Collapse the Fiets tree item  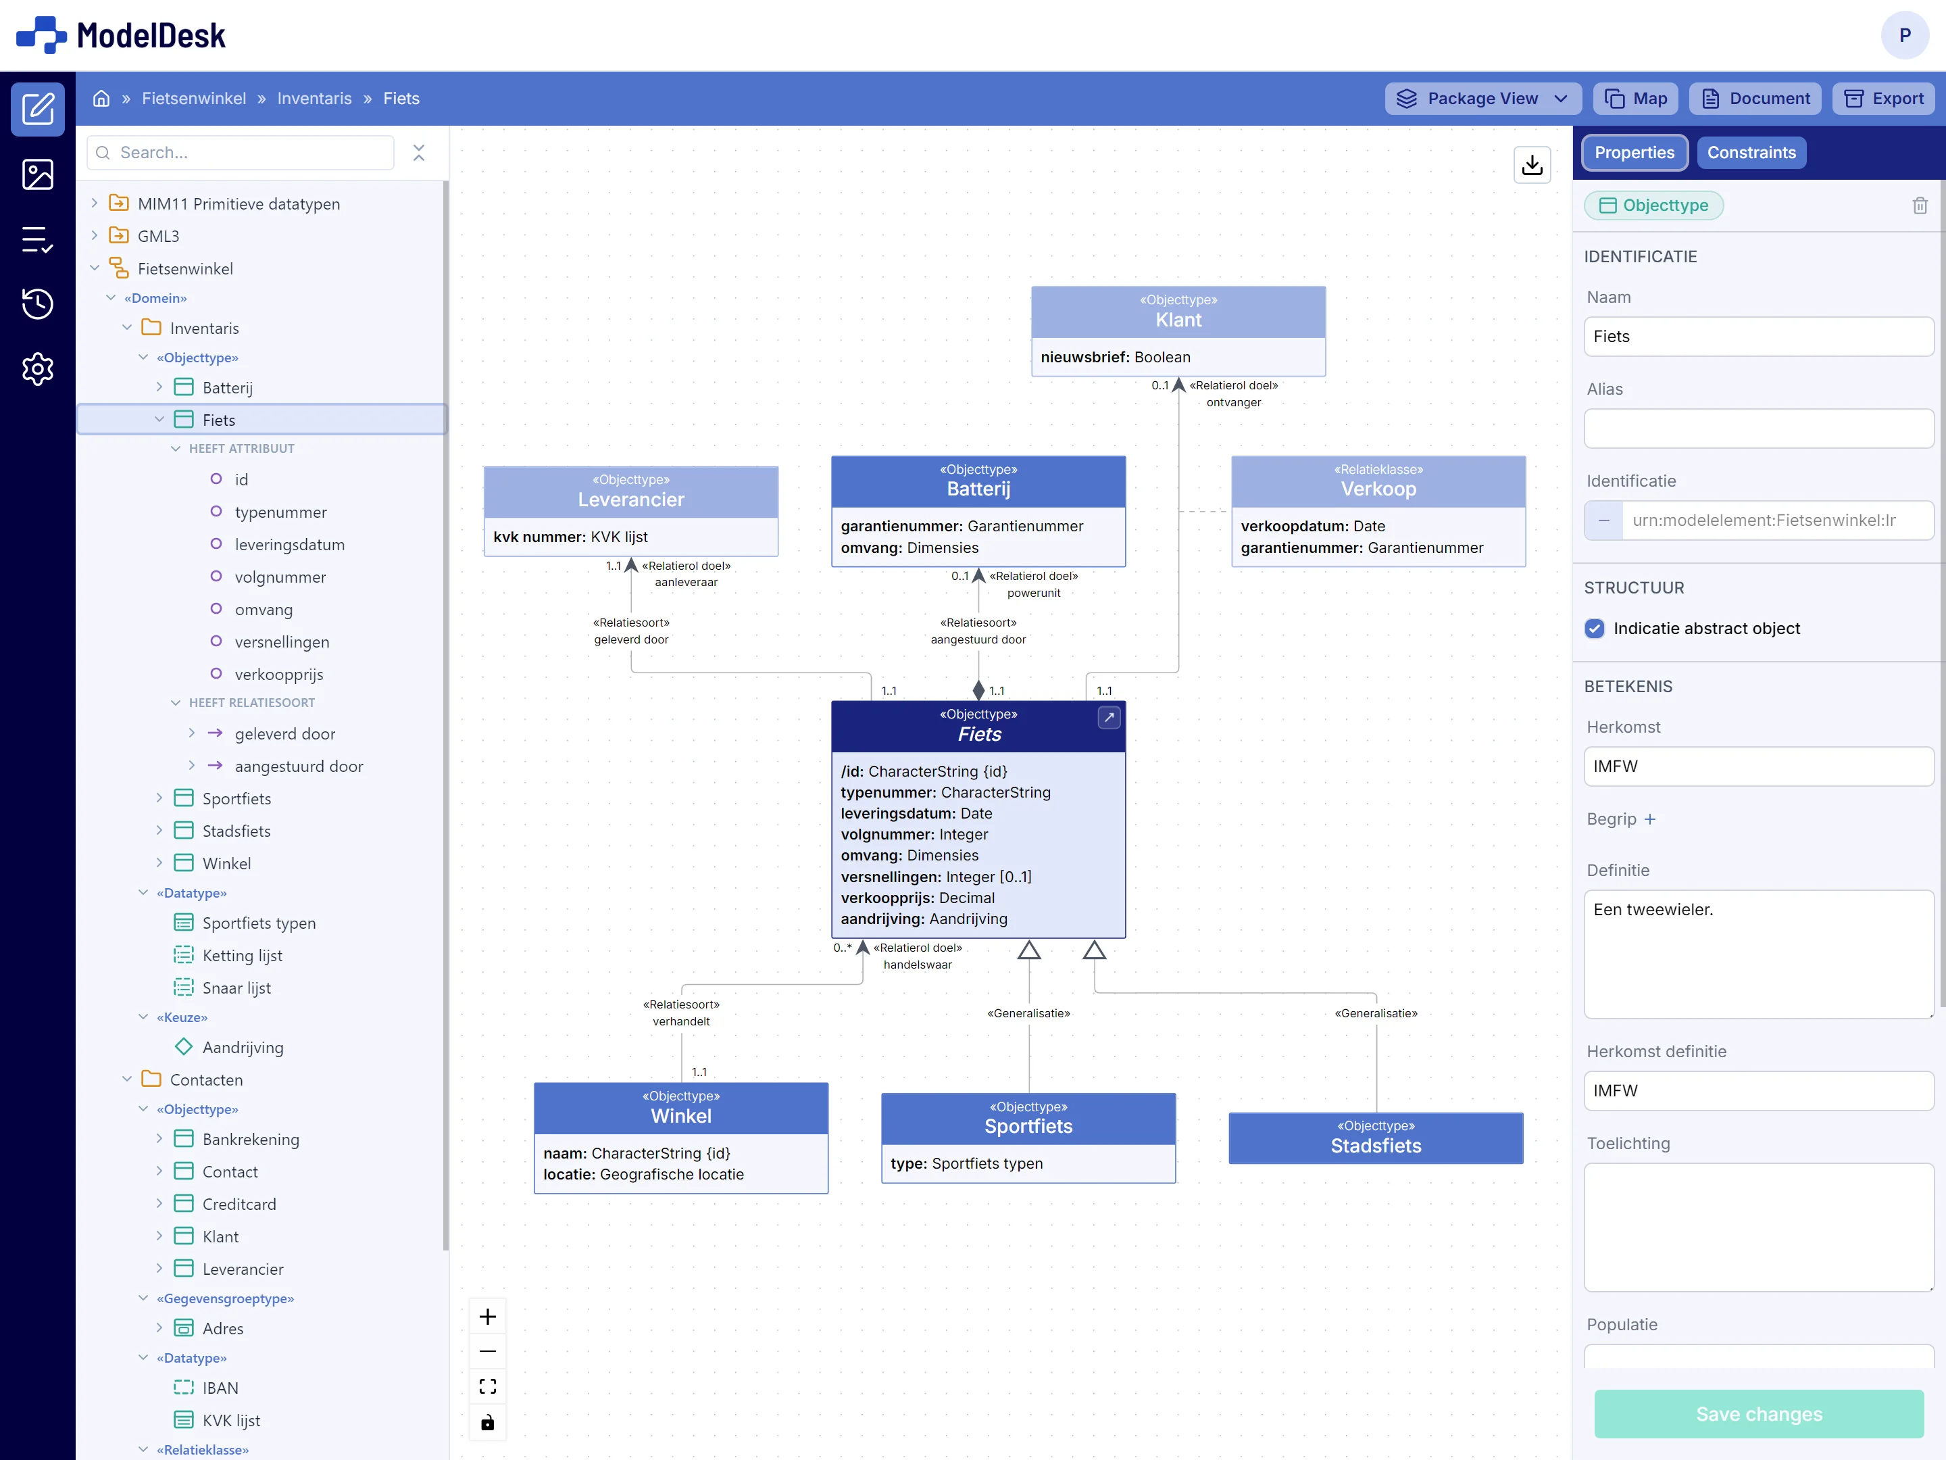coord(159,419)
